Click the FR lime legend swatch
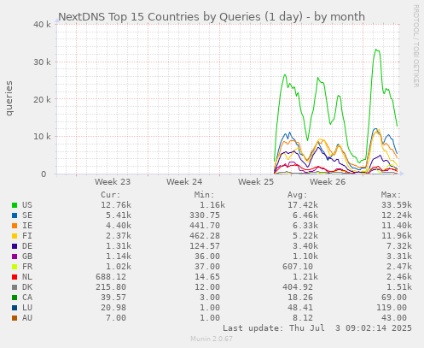424x348 pixels. (x=15, y=267)
